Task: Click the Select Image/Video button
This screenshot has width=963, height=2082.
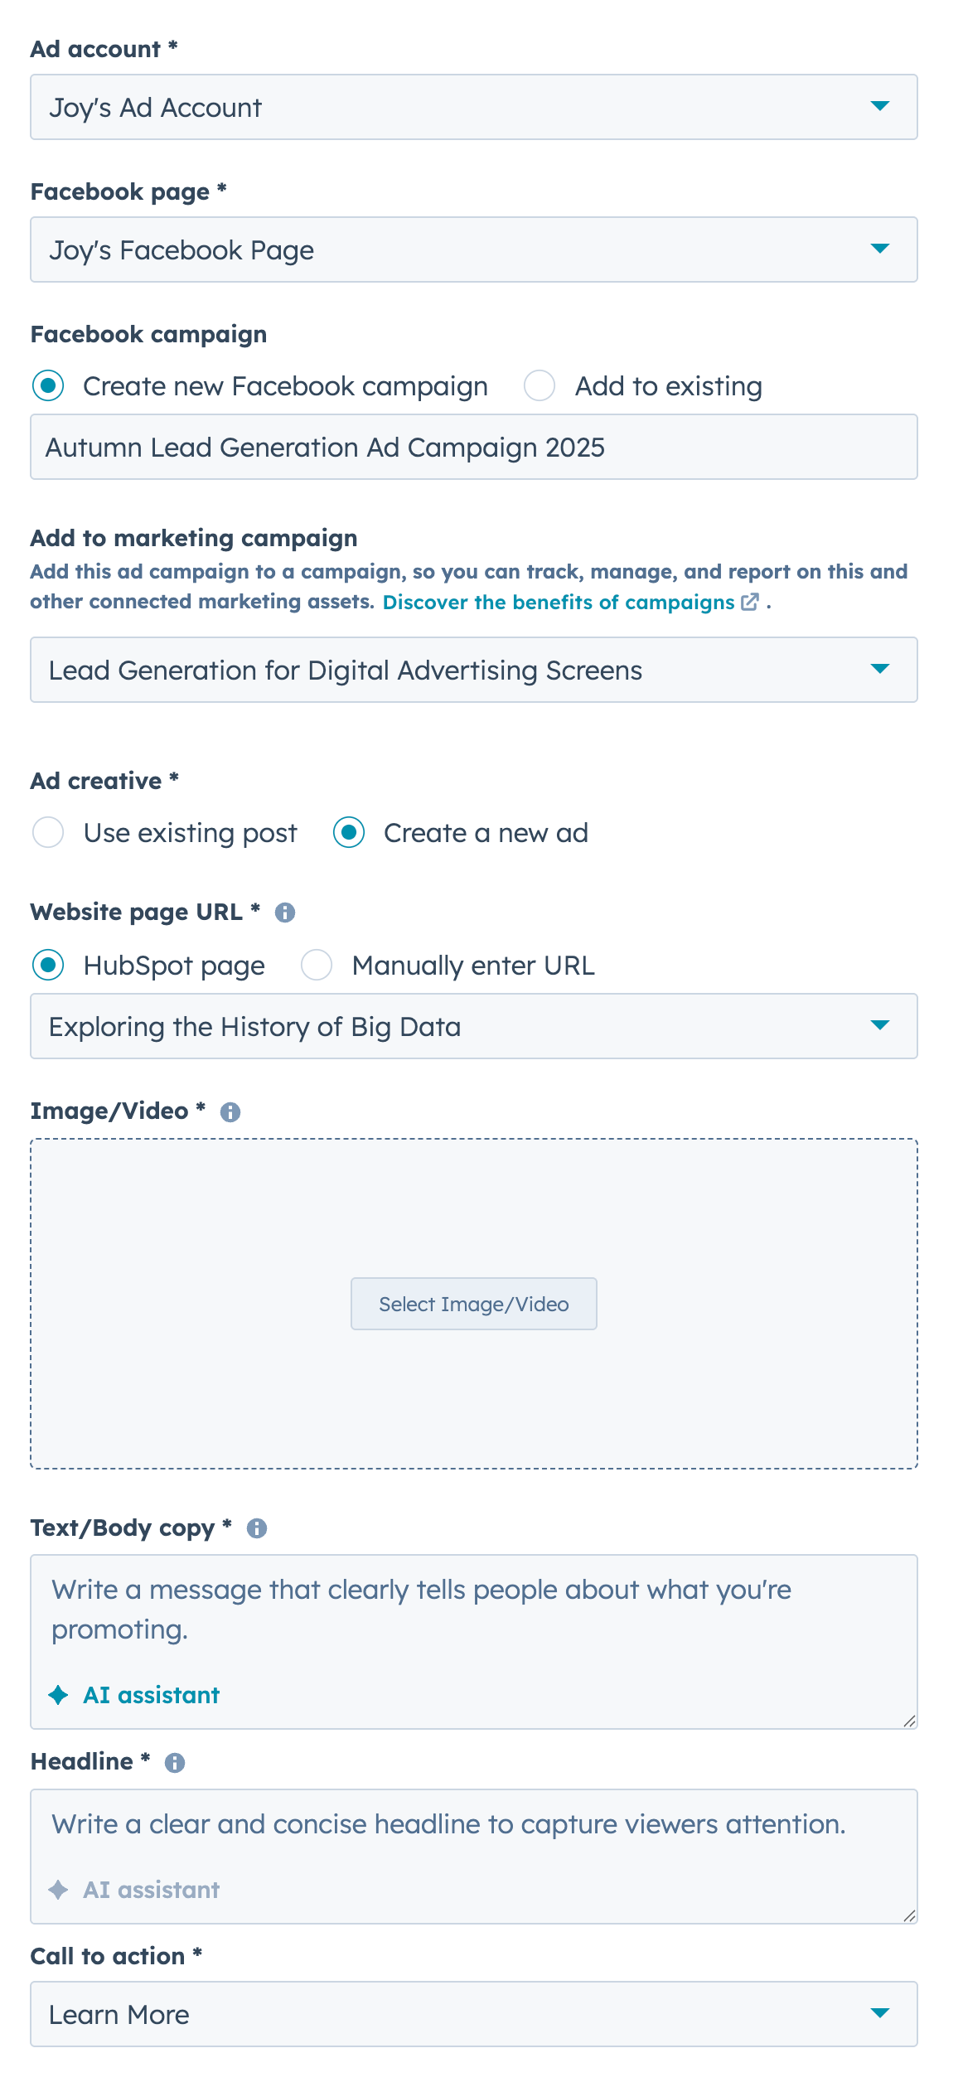Action: (473, 1304)
